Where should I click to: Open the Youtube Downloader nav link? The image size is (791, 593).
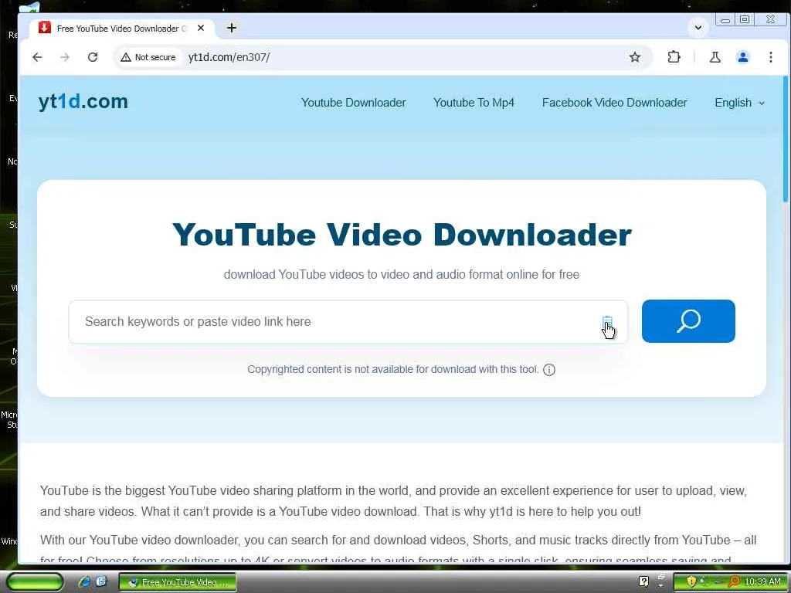(x=353, y=103)
